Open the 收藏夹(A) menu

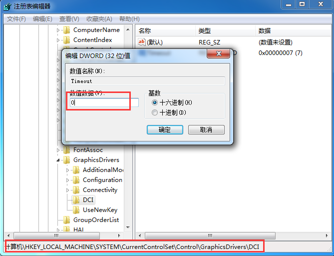pos(99,19)
